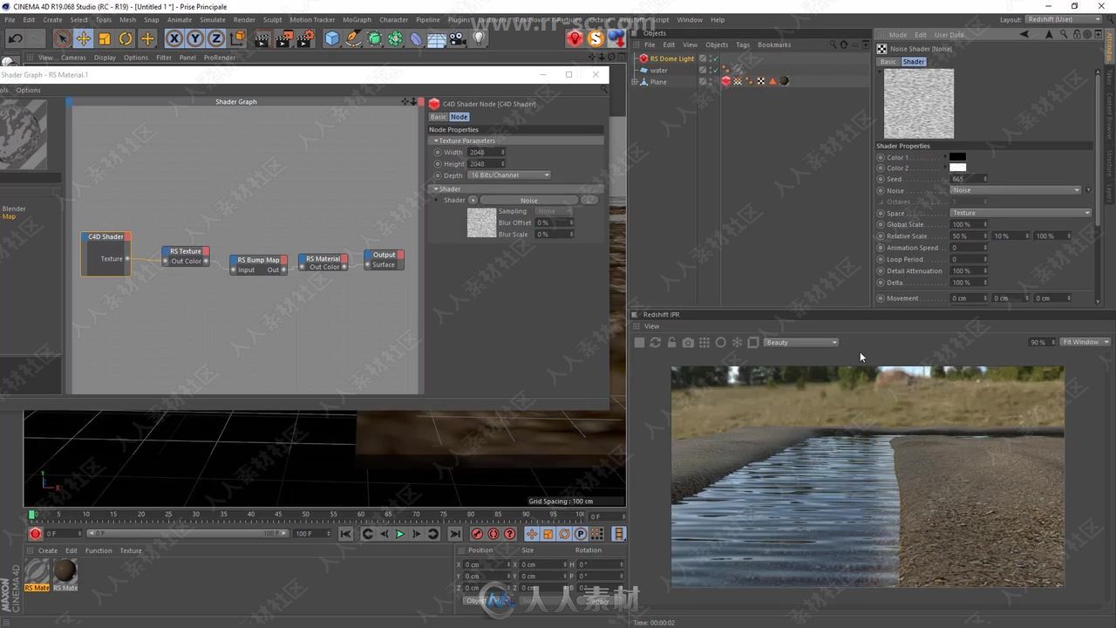
Task: Click the Render View clapperboard icon
Action: [x=262, y=38]
